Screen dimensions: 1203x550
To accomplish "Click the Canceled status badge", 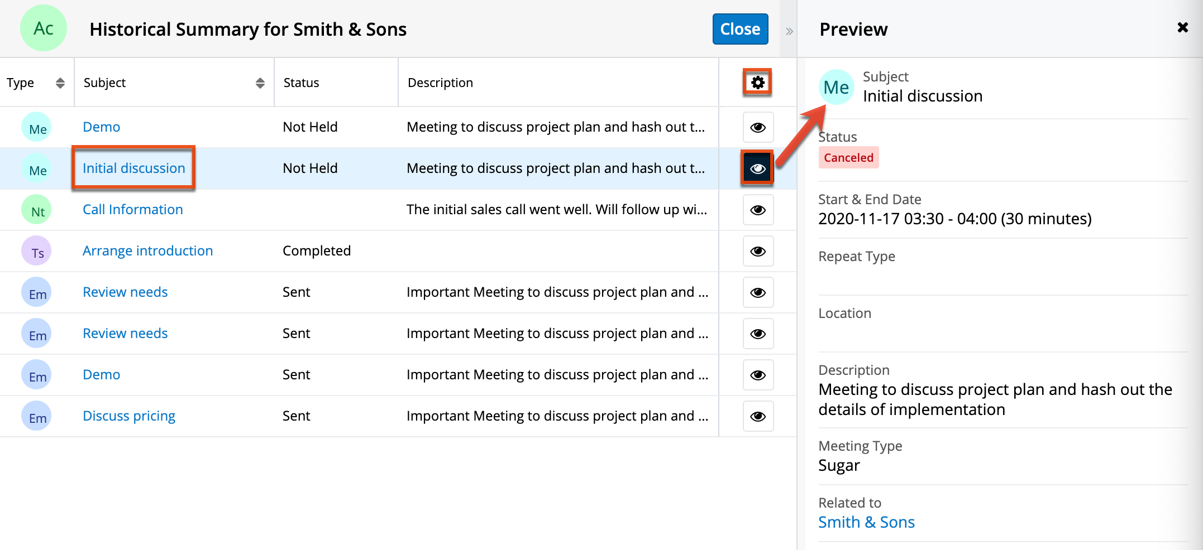I will click(848, 157).
